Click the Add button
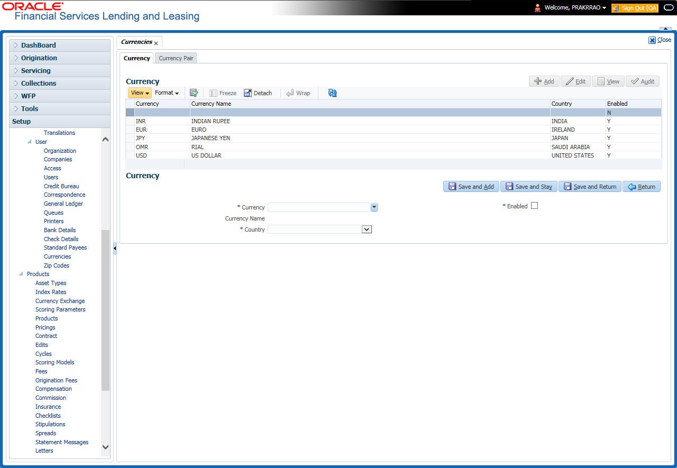The width and height of the screenshot is (677, 468). tap(544, 81)
